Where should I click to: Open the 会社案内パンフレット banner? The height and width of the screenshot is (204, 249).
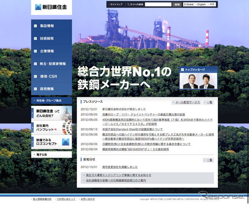[x=51, y=127]
